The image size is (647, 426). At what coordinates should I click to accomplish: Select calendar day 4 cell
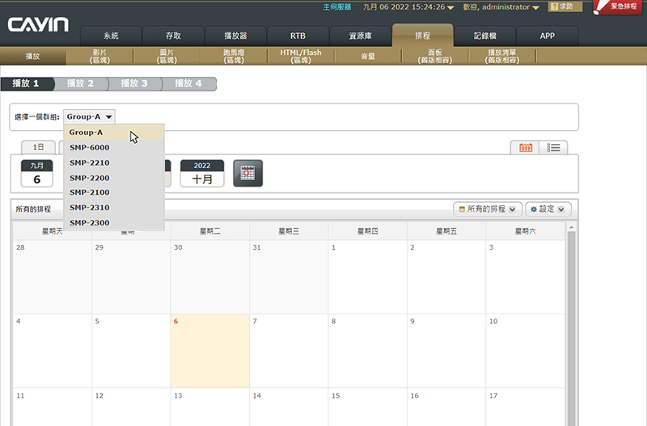[x=52, y=351]
